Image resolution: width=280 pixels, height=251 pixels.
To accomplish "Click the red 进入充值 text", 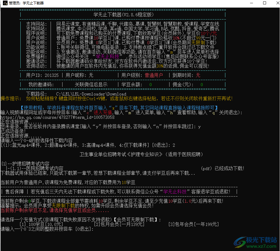I will 103,112.
